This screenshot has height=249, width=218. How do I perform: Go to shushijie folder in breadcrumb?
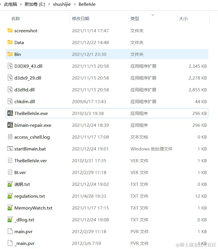[x=62, y=4]
